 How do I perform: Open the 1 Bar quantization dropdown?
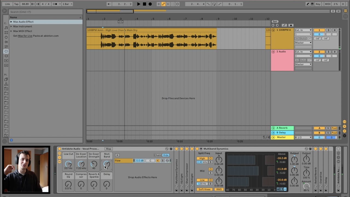pyautogui.click(x=67, y=4)
